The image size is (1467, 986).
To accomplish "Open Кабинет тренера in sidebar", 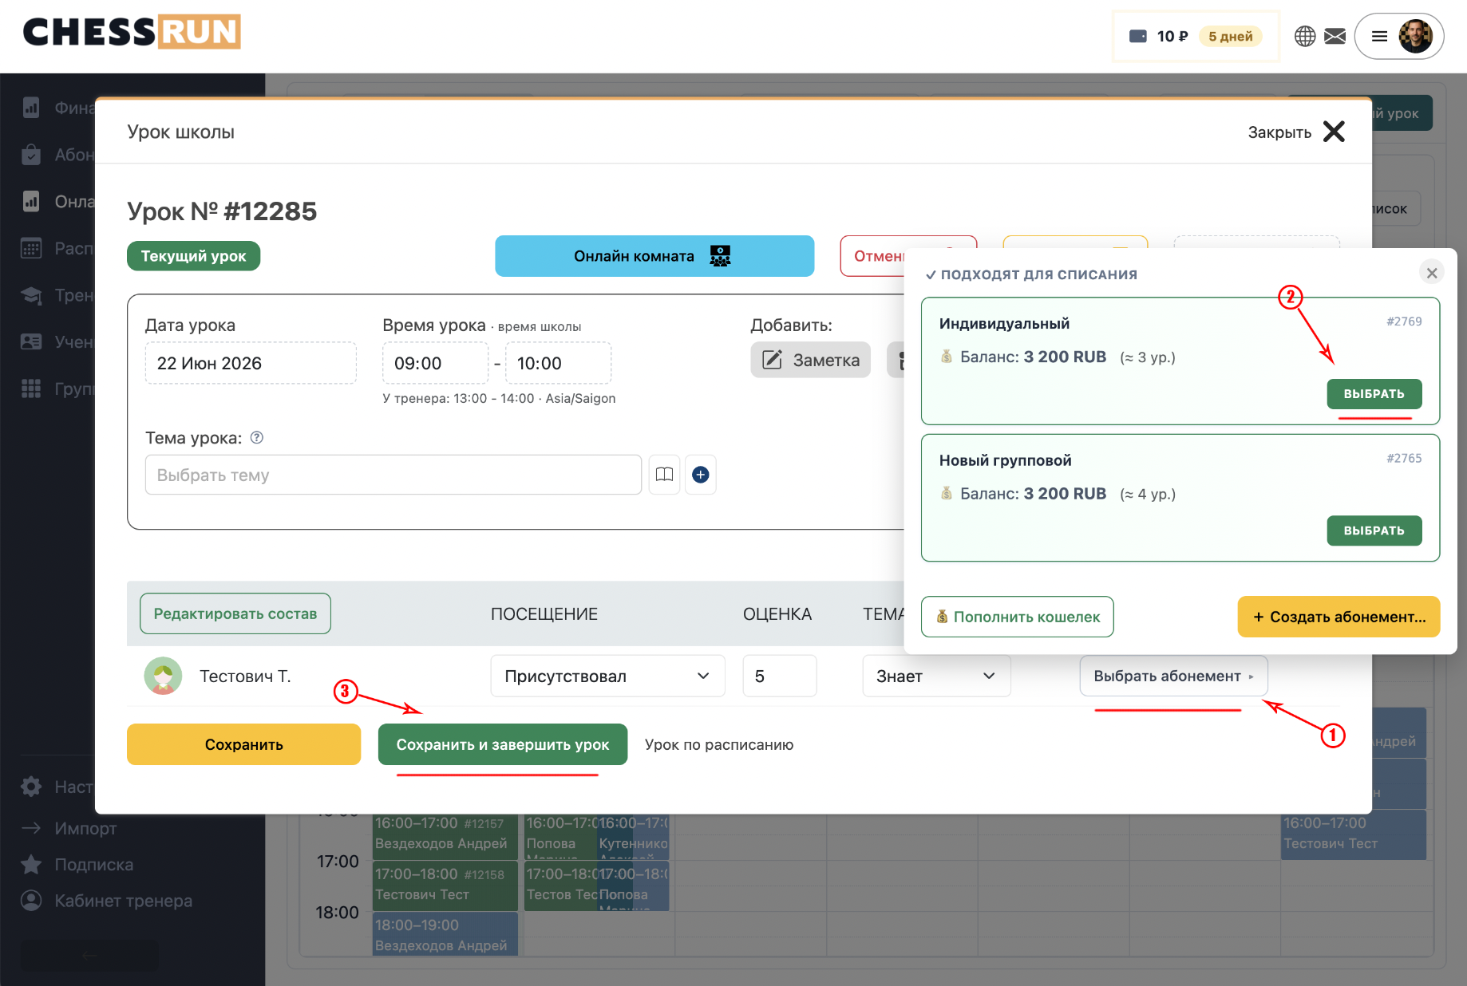I will (123, 901).
